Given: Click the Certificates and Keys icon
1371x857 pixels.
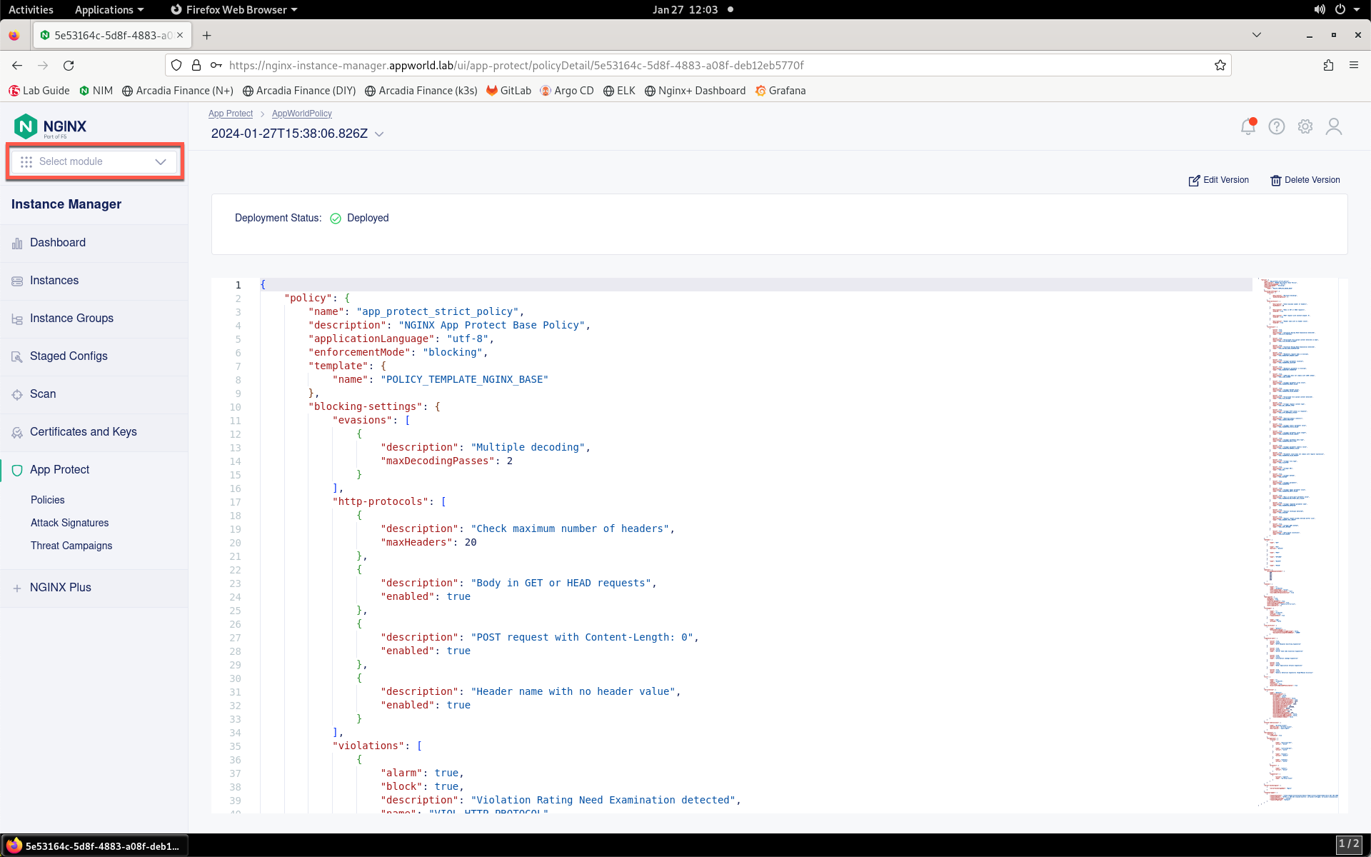Looking at the screenshot, I should [x=17, y=433].
